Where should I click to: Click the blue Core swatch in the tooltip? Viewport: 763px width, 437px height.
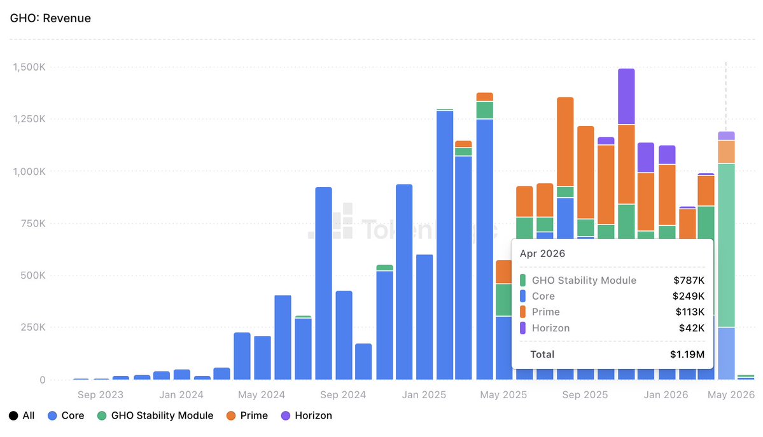[522, 296]
